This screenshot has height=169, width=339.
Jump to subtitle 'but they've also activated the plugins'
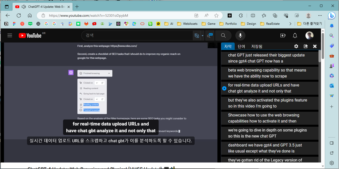pos(270,103)
